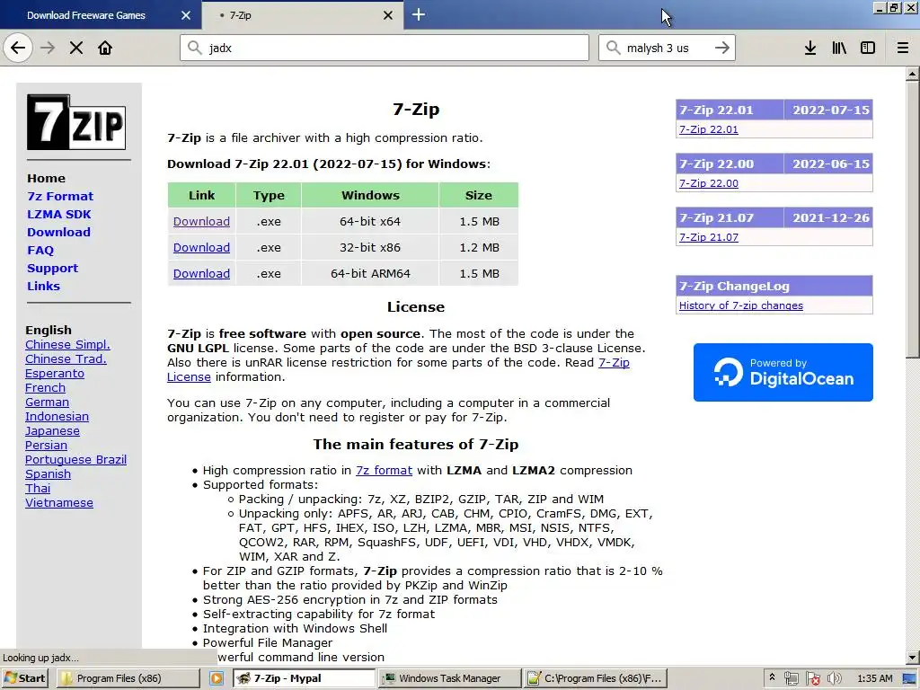Viewport: 920px width, 690px height.
Task: Open the C:\Program Files (x86)\F... taskbar item
Action: coord(595,678)
